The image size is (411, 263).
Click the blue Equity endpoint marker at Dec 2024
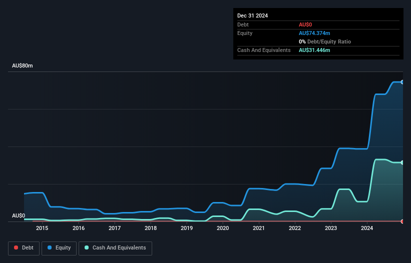402,82
